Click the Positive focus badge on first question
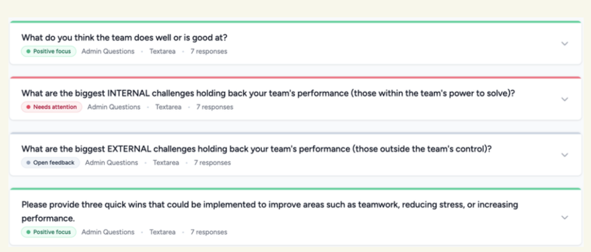This screenshot has width=591, height=252. 48,51
